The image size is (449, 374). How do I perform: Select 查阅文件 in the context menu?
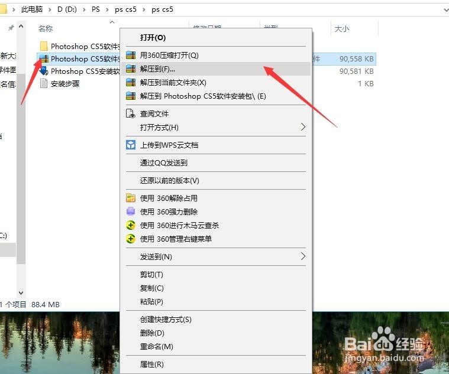click(x=215, y=114)
